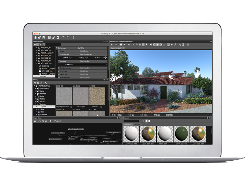Image resolution: width=245 pixels, height=190 pixels.
Task: Open a scene with the folder icon
Action: 40,37
